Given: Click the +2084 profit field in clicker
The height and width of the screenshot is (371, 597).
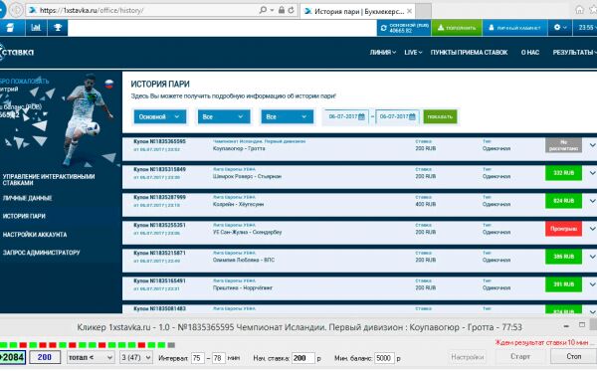Looking at the screenshot, I should [x=13, y=357].
